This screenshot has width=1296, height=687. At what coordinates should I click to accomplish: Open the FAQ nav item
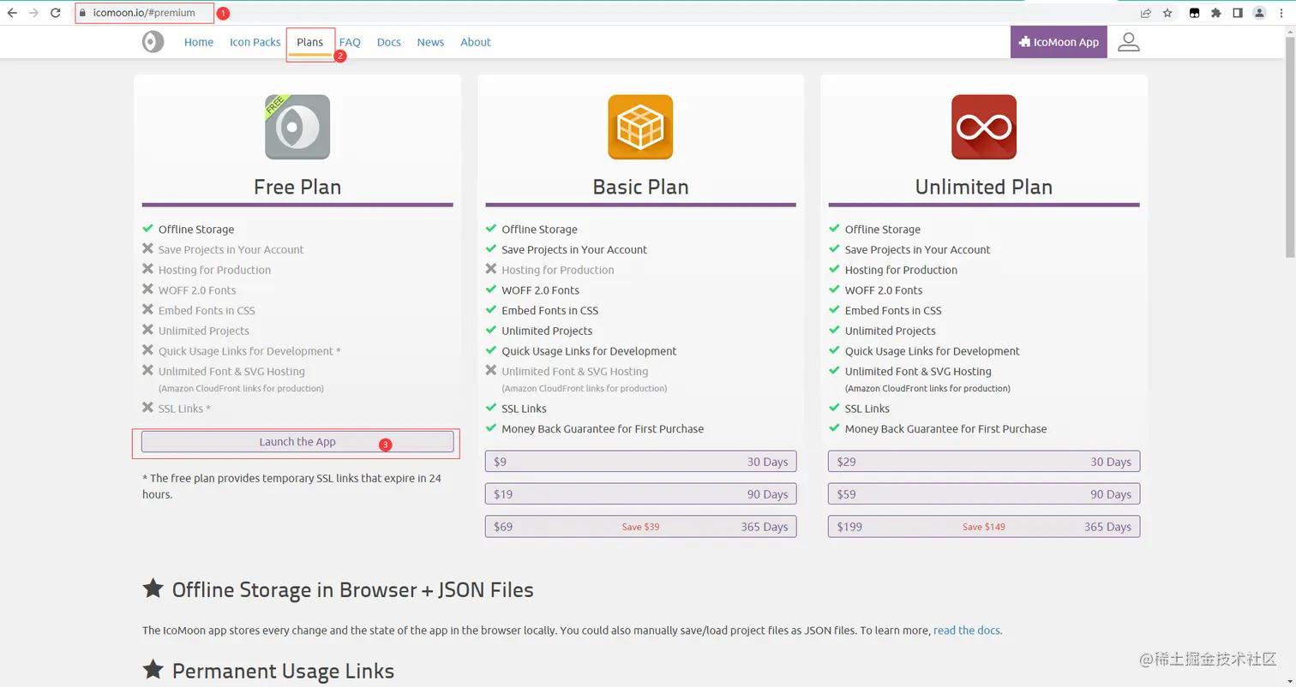pos(350,42)
